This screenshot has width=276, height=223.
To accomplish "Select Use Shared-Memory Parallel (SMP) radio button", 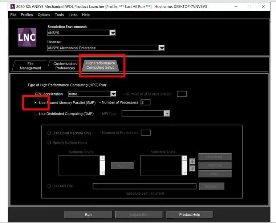I will [x=36, y=103].
